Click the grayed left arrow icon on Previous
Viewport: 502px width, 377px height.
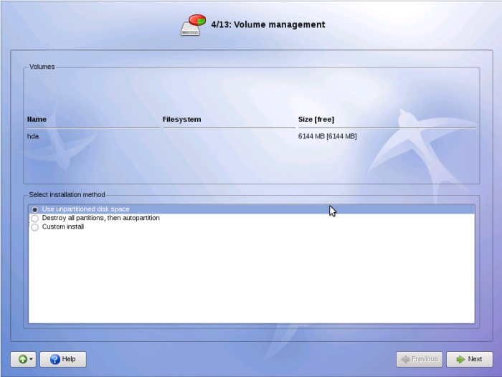coord(406,359)
